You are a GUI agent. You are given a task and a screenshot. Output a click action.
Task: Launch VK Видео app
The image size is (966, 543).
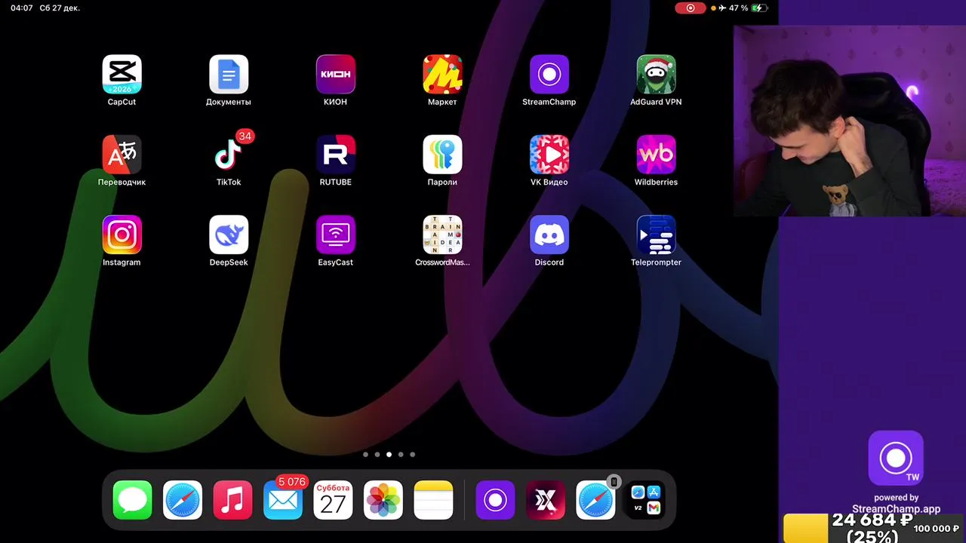click(549, 155)
